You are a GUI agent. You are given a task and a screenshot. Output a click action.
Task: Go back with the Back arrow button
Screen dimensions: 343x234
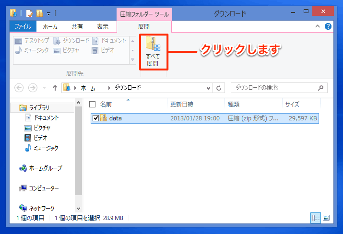click(x=19, y=88)
